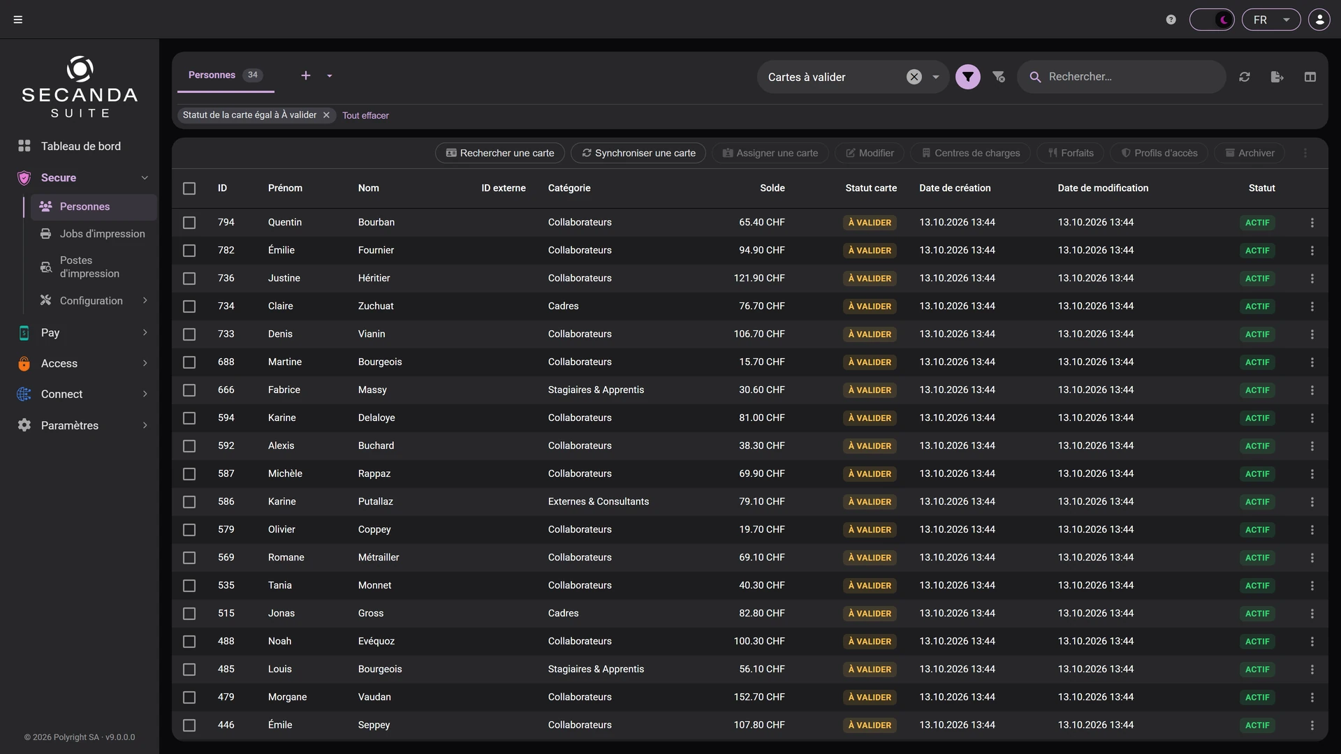Open the user account avatar menu
1341x754 pixels.
point(1319,20)
